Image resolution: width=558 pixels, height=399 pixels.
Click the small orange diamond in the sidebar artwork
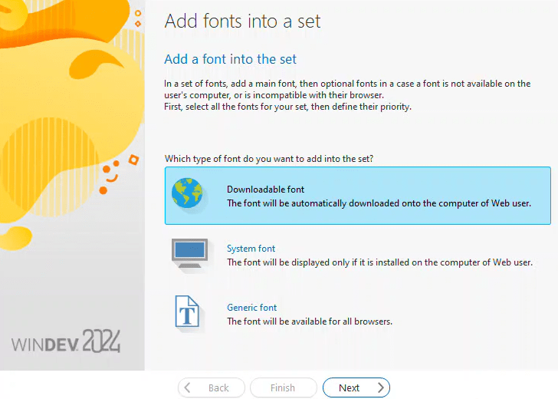coord(134,160)
